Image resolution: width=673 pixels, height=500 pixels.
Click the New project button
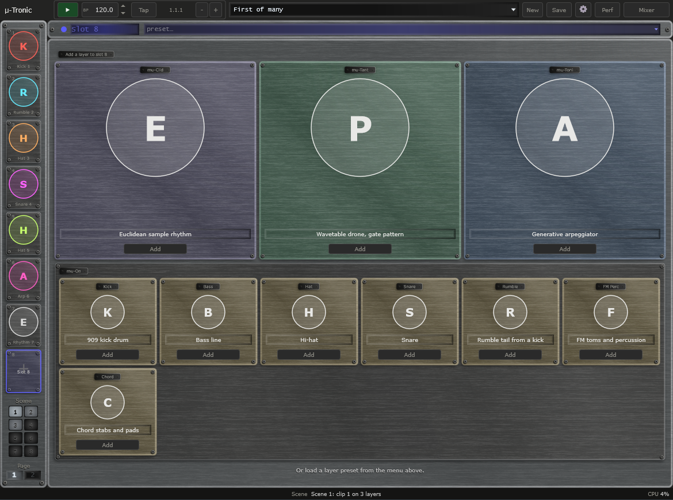(533, 10)
